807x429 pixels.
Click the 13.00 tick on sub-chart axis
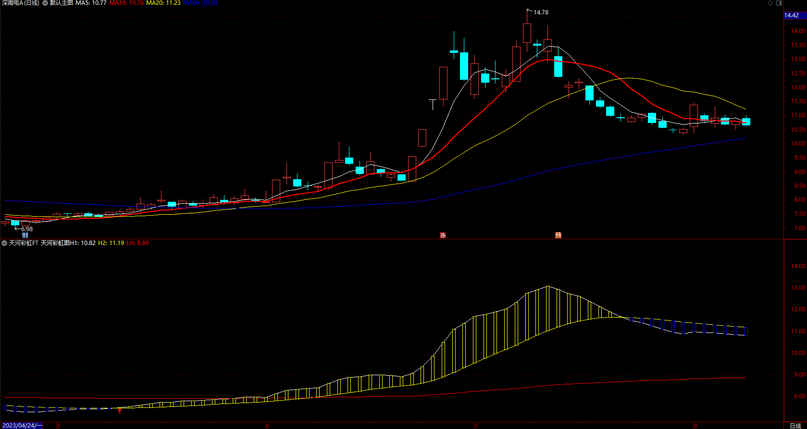(798, 288)
